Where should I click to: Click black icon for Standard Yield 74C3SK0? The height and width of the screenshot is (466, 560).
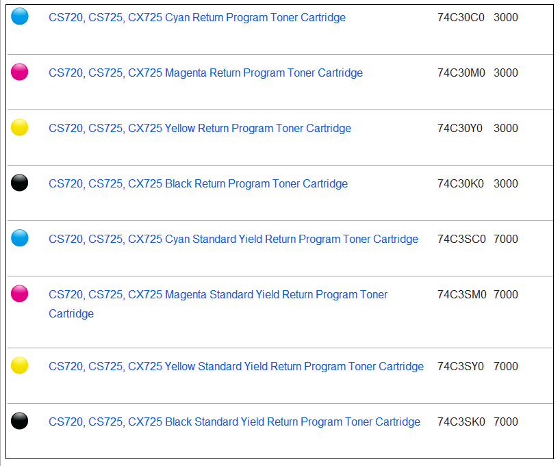20,421
